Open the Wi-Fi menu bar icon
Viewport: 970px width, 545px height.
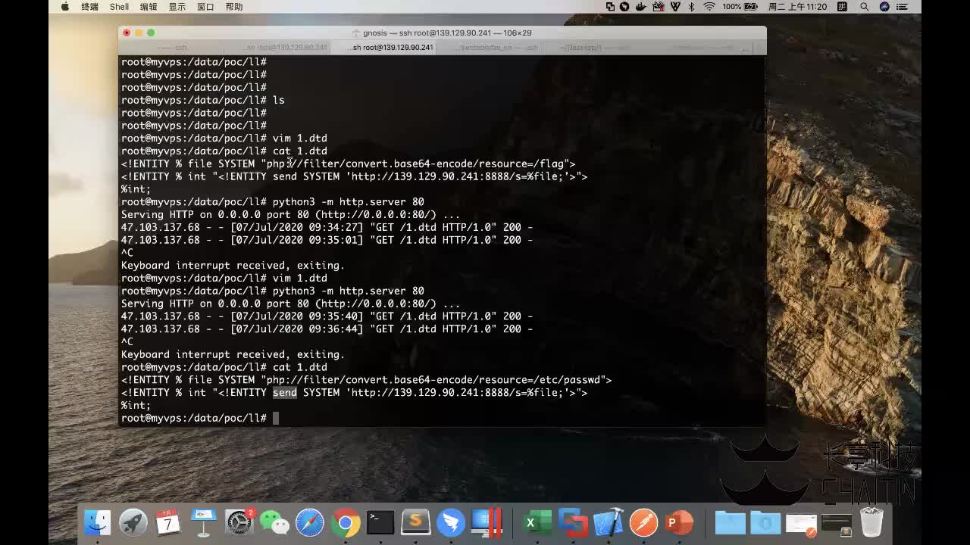tap(709, 7)
